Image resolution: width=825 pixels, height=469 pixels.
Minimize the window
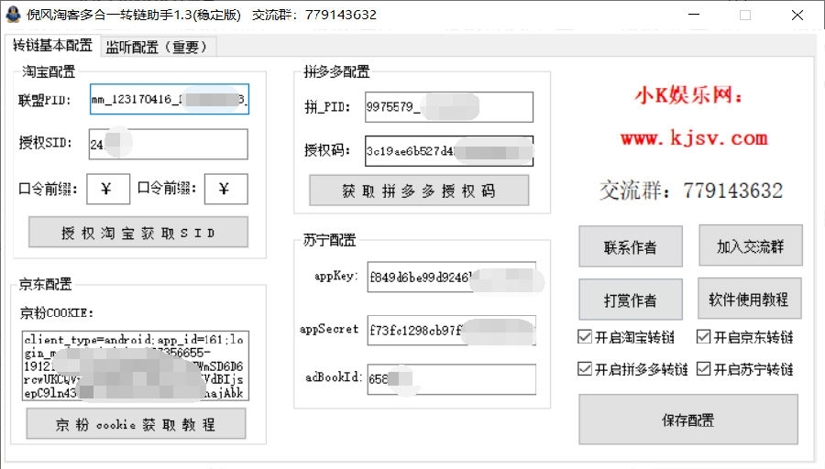pos(694,15)
